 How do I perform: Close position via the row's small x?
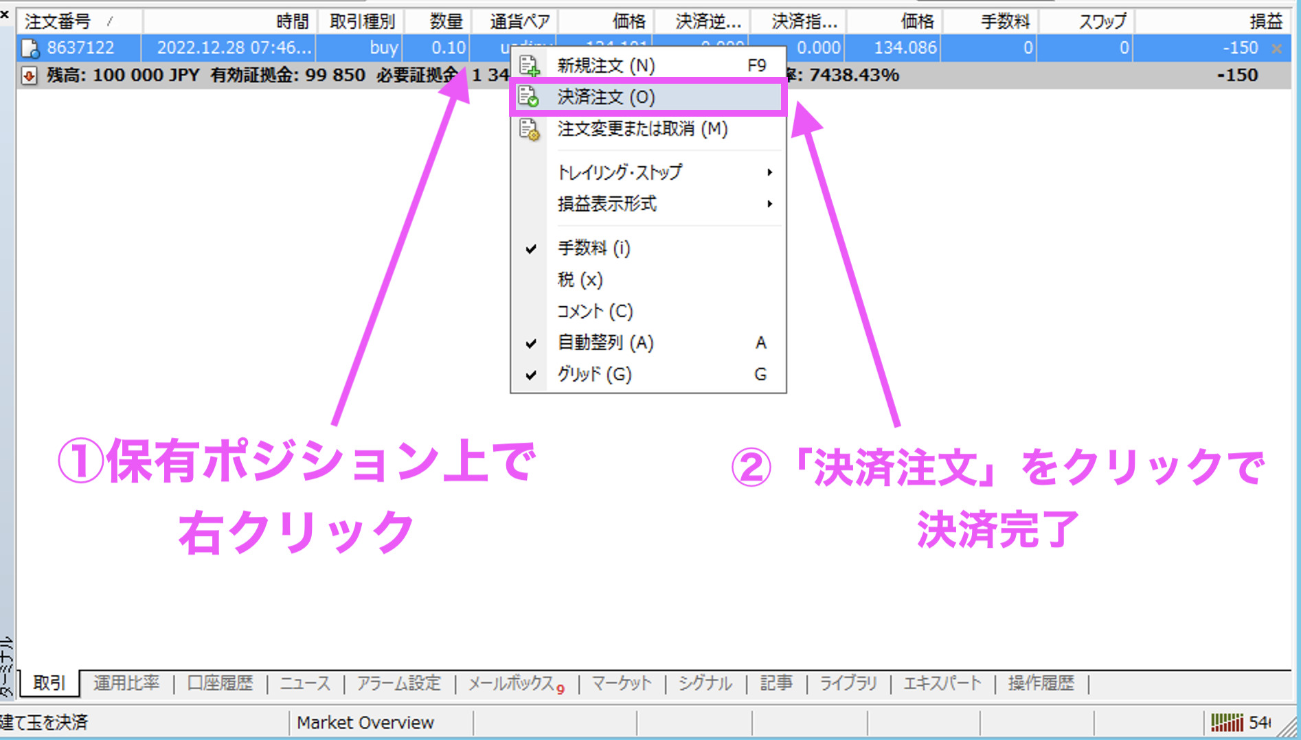[x=1276, y=49]
